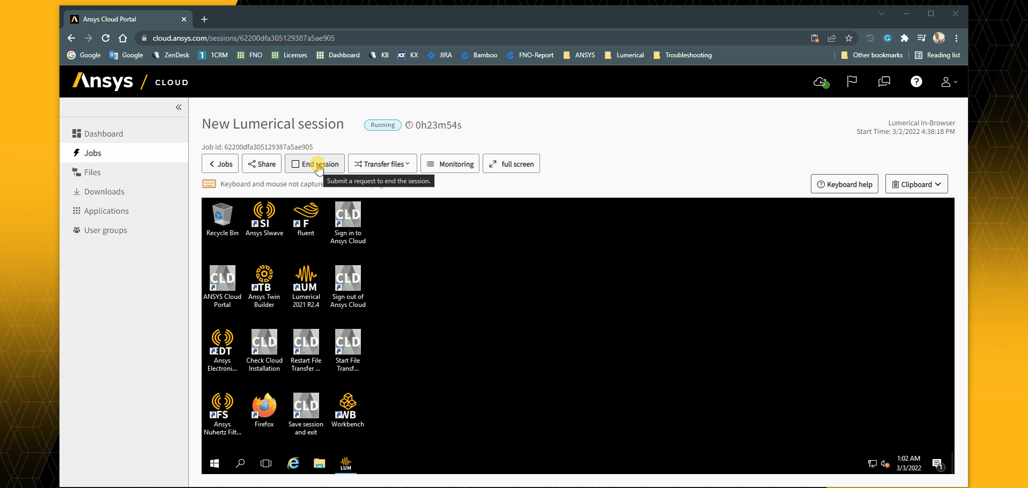Click Sign out of Ansys Cloud shortcut
1028x488 pixels.
pyautogui.click(x=347, y=287)
